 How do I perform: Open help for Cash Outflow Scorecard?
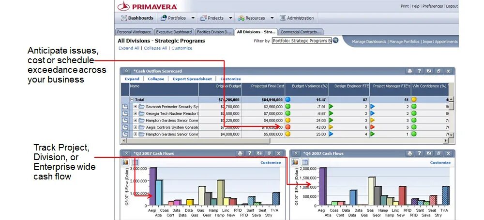[x=419, y=71]
